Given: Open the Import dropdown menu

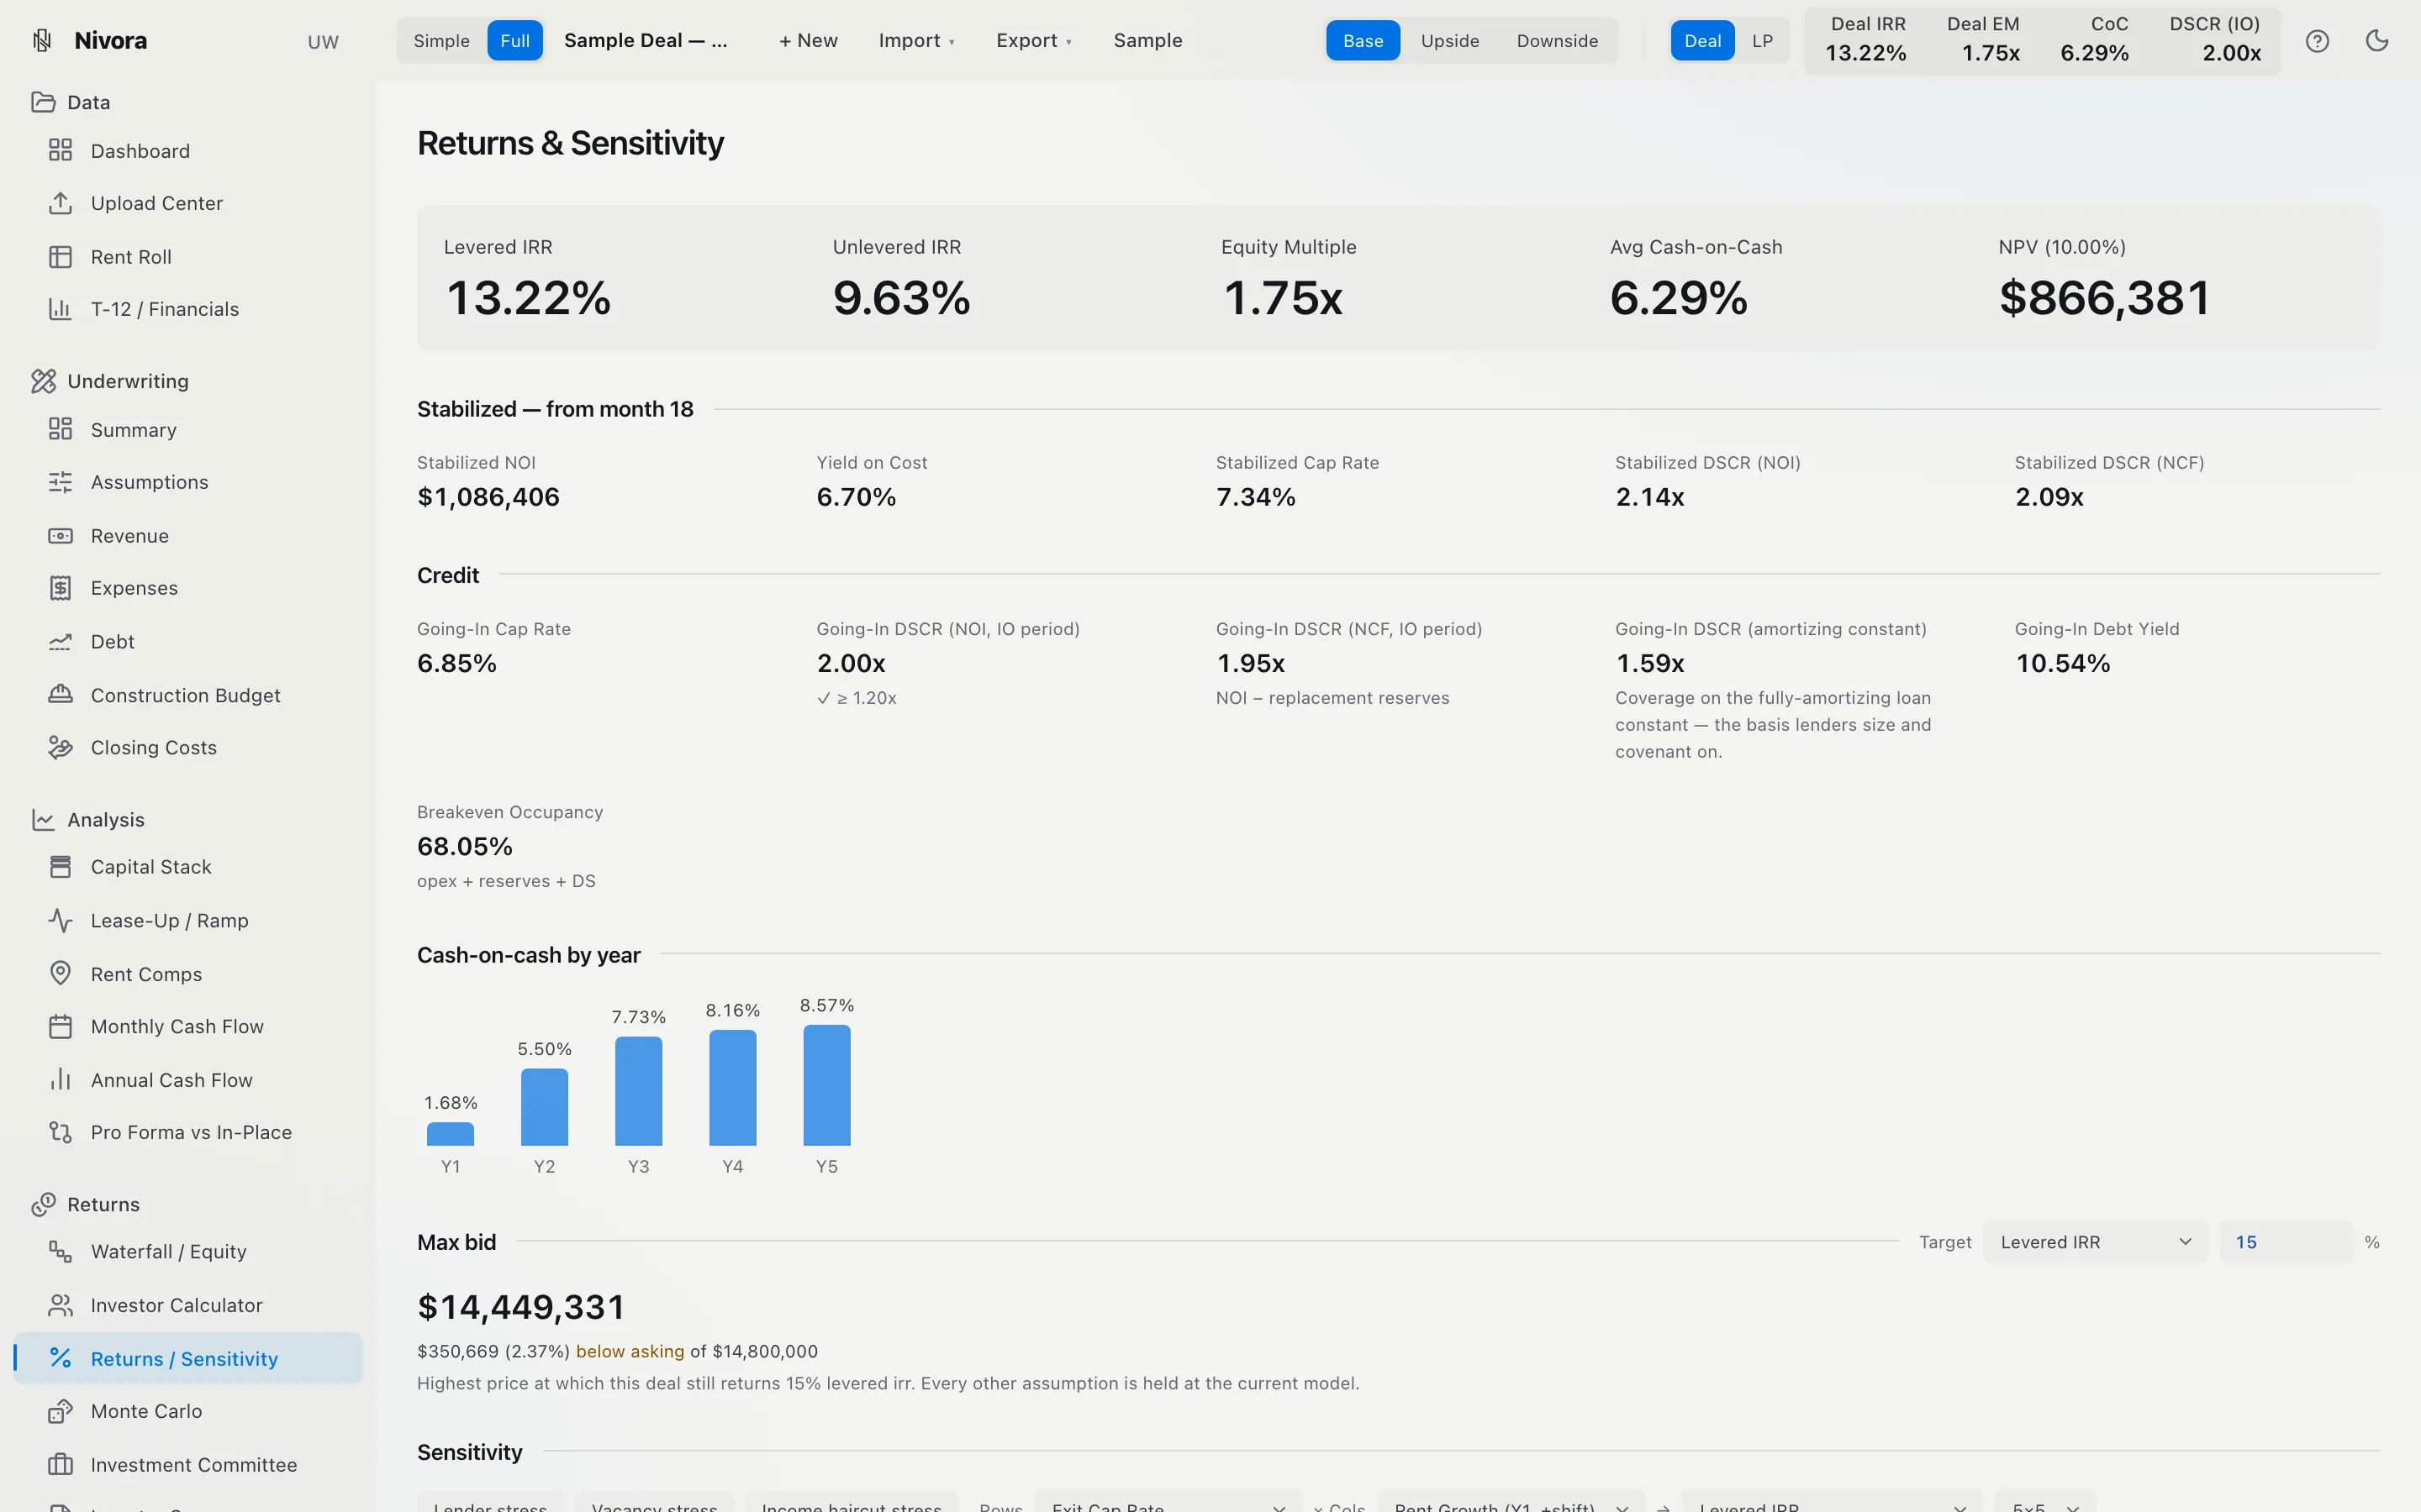Looking at the screenshot, I should [916, 41].
